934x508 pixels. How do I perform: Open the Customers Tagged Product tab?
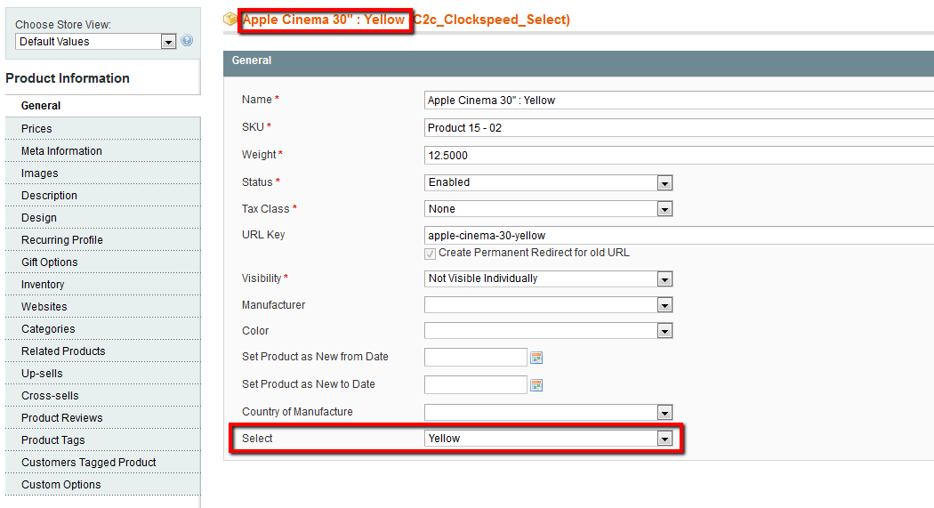[x=103, y=462]
